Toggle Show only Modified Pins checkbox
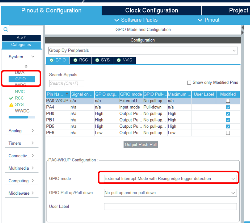250x223 pixels. click(189, 82)
